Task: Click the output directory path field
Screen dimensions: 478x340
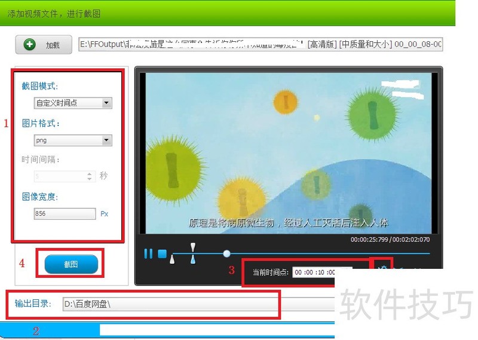Action: (199, 304)
